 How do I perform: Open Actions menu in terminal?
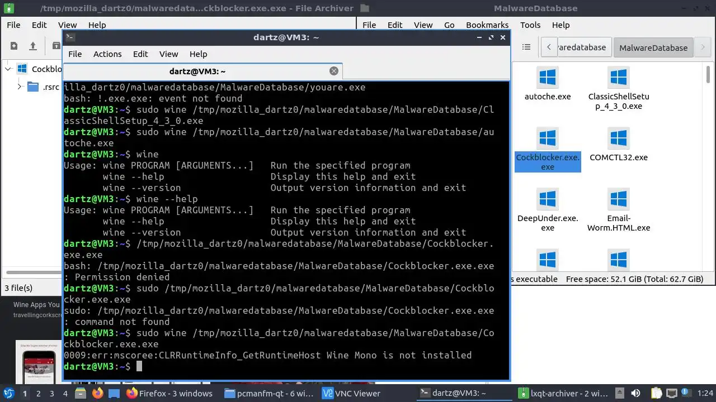[107, 54]
